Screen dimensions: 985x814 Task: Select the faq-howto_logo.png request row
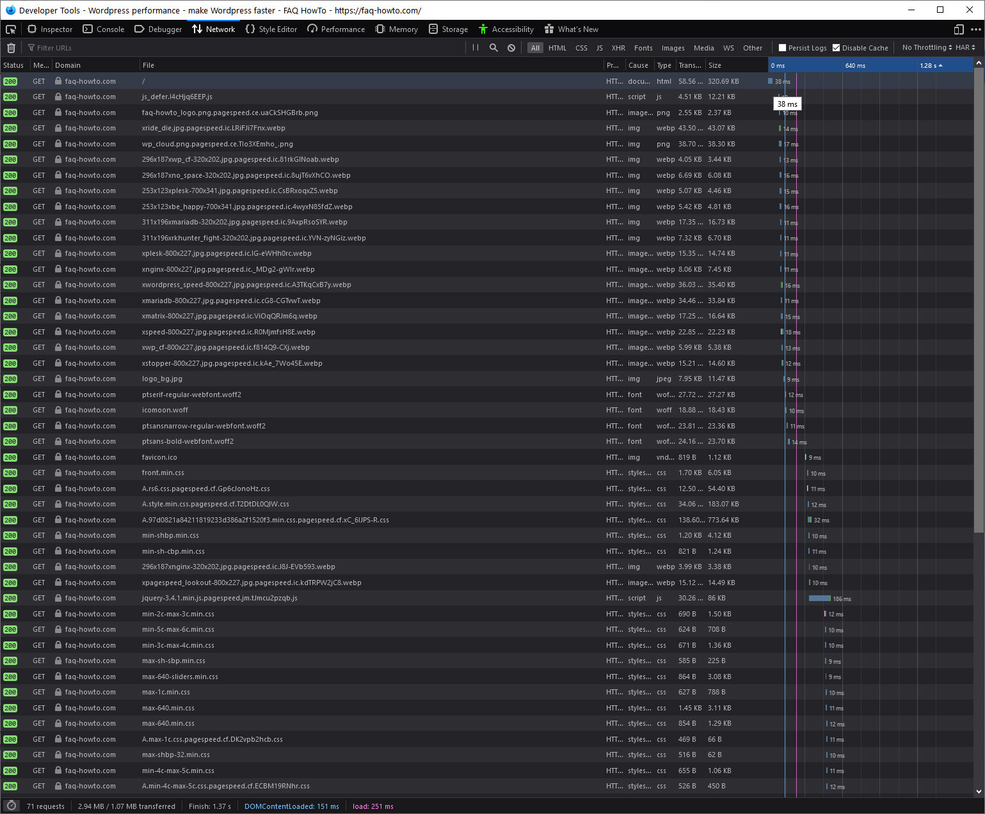[x=486, y=113]
